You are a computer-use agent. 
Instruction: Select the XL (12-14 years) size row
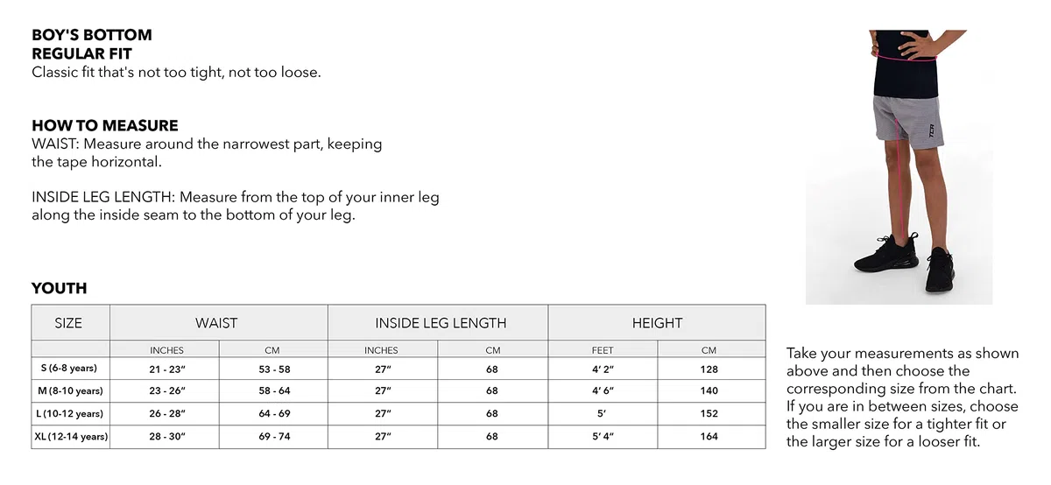[x=399, y=436]
